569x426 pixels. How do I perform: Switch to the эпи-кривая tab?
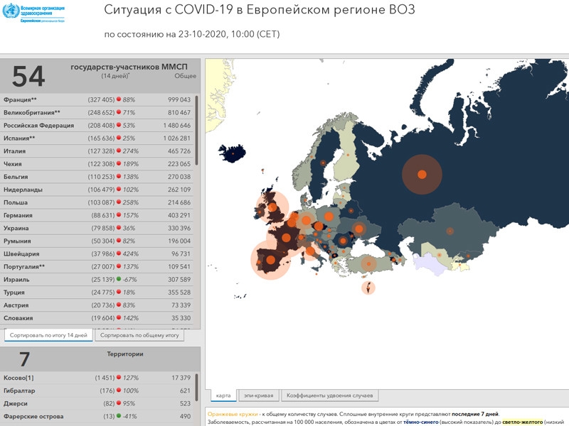pos(257,395)
